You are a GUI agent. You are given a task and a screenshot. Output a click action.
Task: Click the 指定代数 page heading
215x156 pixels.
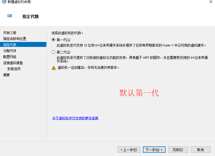pyautogui.click(x=31, y=16)
